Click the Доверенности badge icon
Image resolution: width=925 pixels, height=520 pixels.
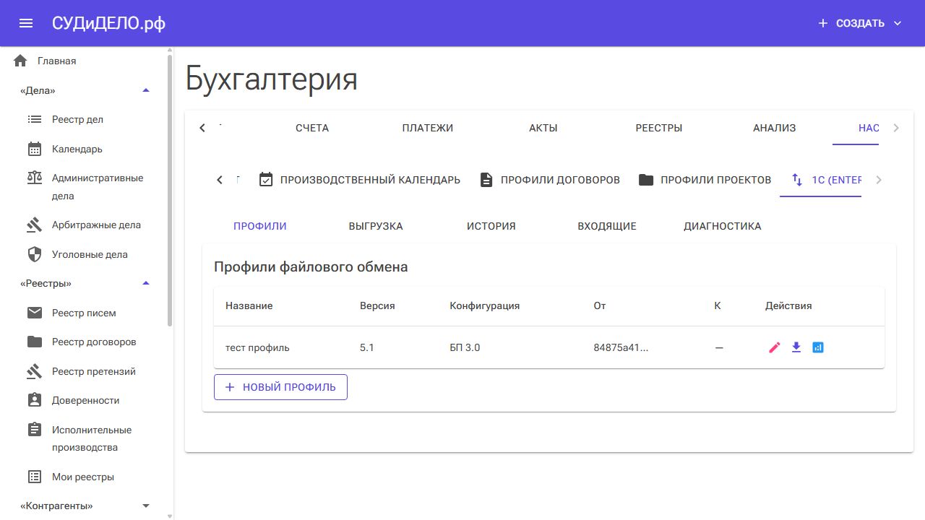point(35,400)
